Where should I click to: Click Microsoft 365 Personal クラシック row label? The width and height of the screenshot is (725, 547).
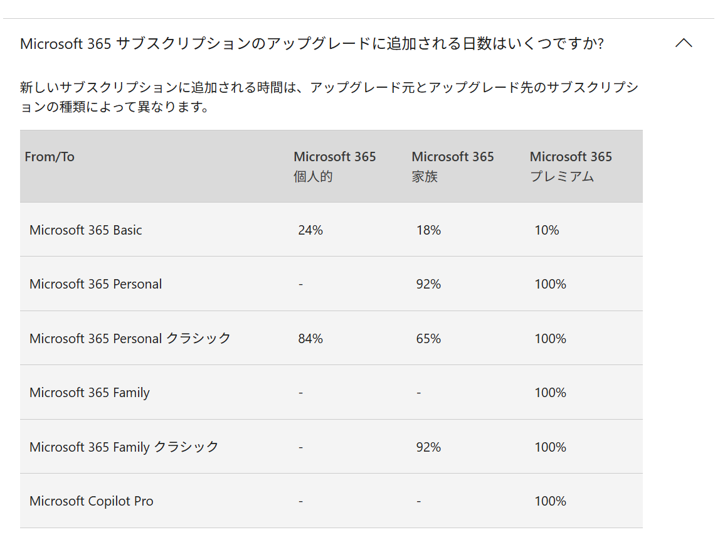click(130, 339)
